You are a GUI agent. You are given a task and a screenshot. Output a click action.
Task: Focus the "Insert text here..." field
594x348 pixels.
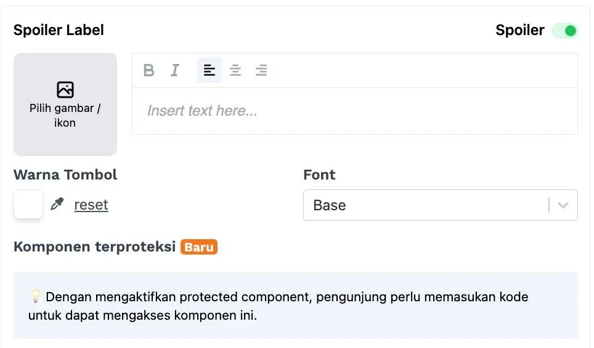coord(355,111)
